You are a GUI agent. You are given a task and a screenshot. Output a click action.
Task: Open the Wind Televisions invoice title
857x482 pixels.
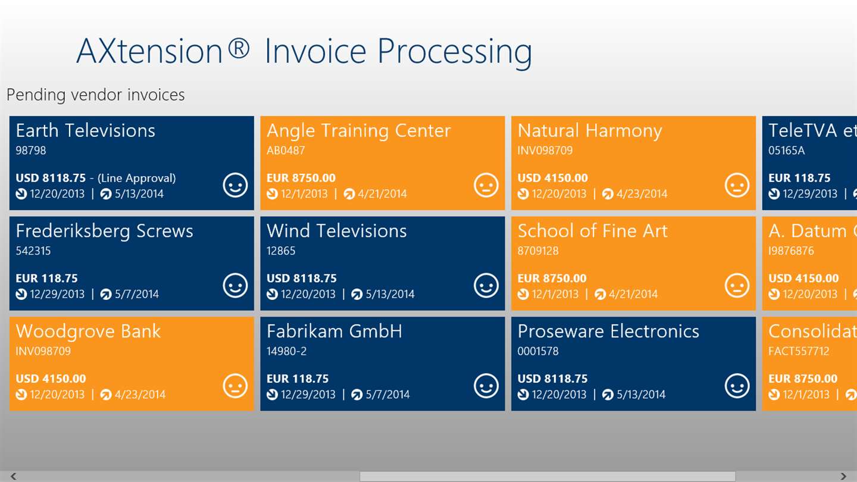(337, 231)
